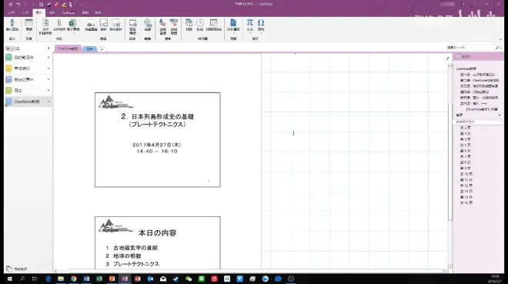Open the search scope dropdown arrow

[x=501, y=48]
